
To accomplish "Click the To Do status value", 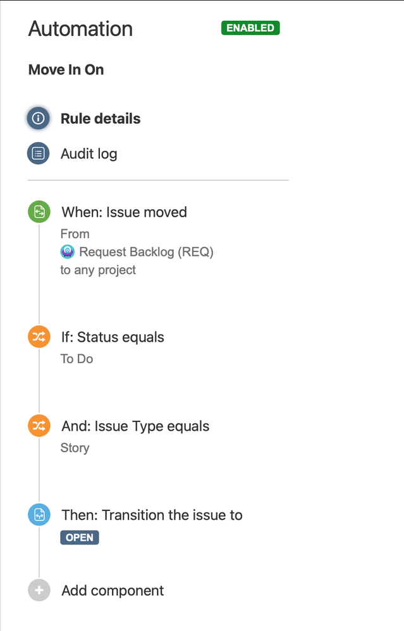I will coord(77,359).
